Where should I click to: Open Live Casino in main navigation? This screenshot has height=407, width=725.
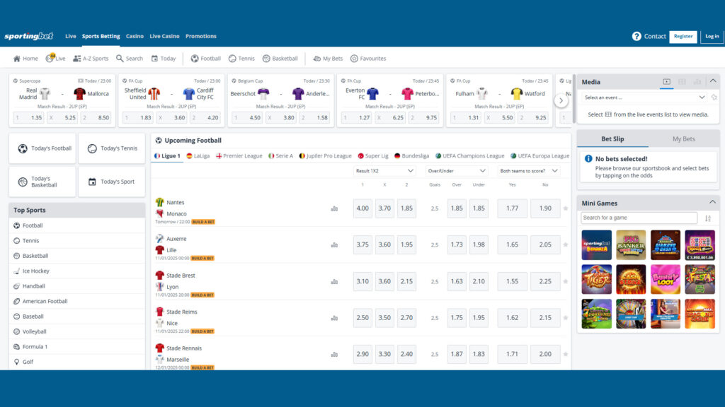(164, 36)
